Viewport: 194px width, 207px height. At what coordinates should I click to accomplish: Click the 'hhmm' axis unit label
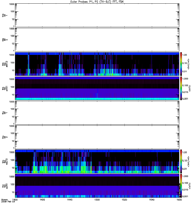(x=4, y=199)
